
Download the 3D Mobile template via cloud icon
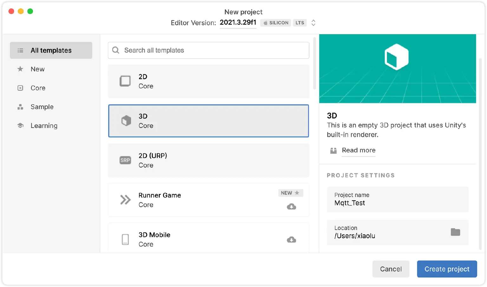[x=291, y=240]
